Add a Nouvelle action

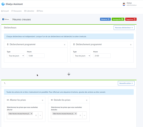pos(126,83)
